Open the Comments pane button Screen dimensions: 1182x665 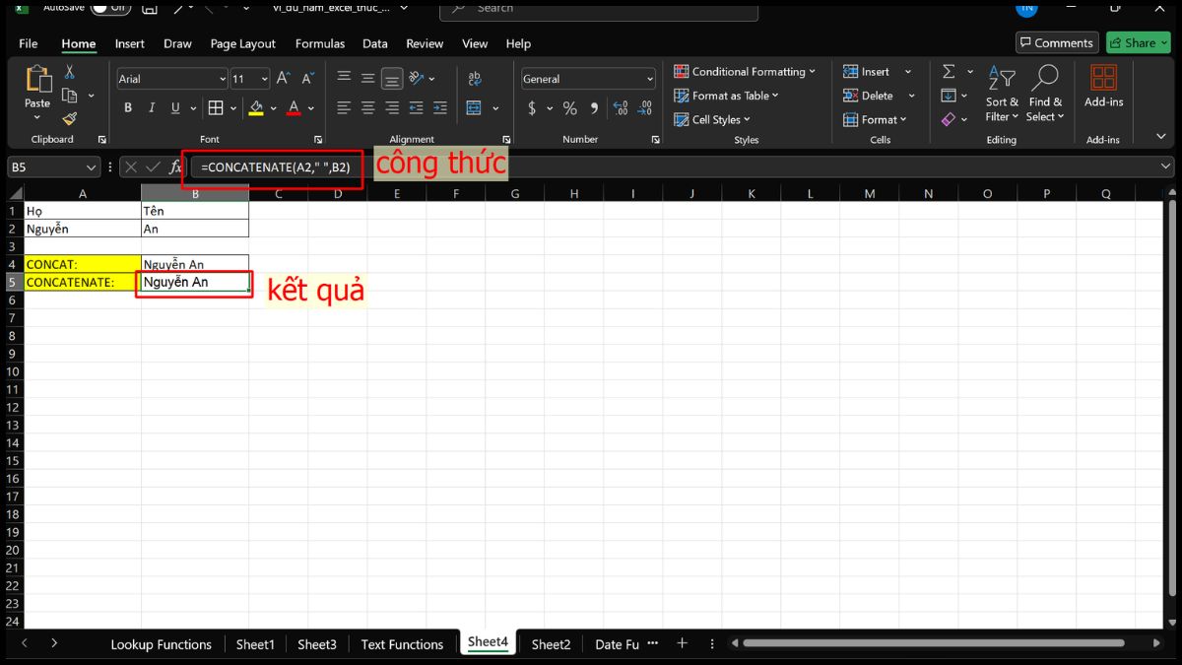coord(1056,42)
